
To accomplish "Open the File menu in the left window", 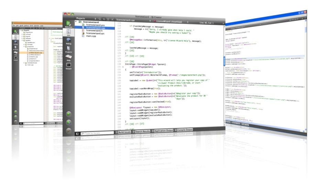I will point(14,25).
